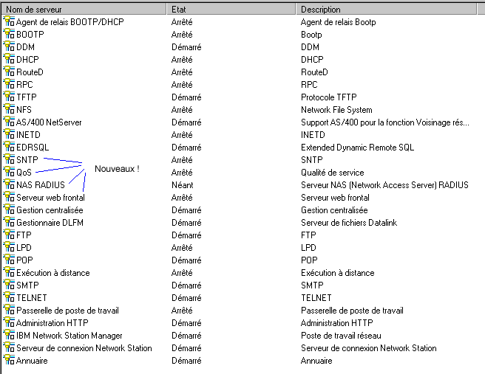Click the Support AS/400 Voisinage réseau description
The image size is (485, 374).
tap(385, 122)
